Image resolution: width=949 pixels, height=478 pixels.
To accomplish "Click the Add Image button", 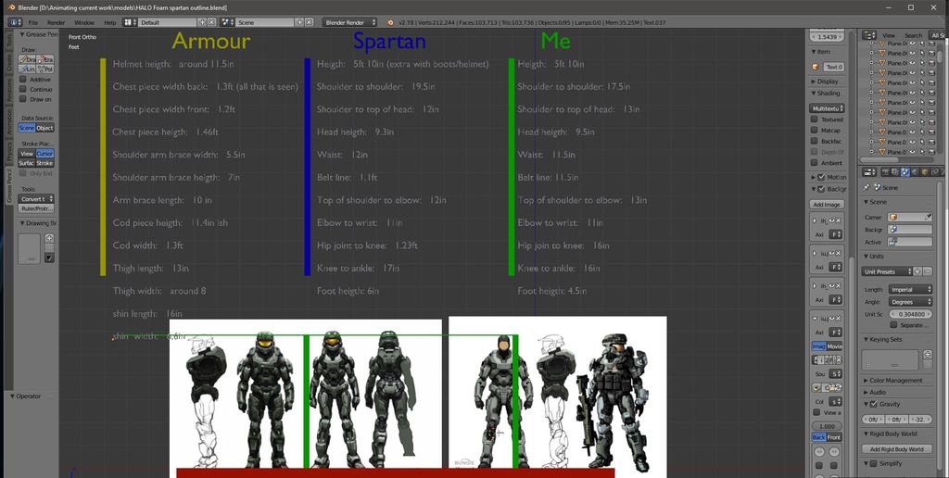I will pyautogui.click(x=827, y=205).
